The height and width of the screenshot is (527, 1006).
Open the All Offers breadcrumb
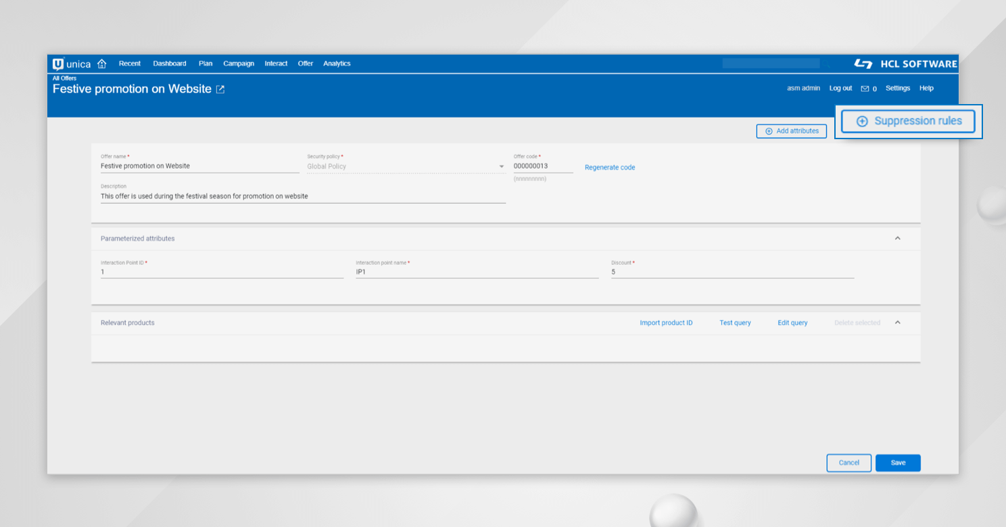[x=64, y=78]
